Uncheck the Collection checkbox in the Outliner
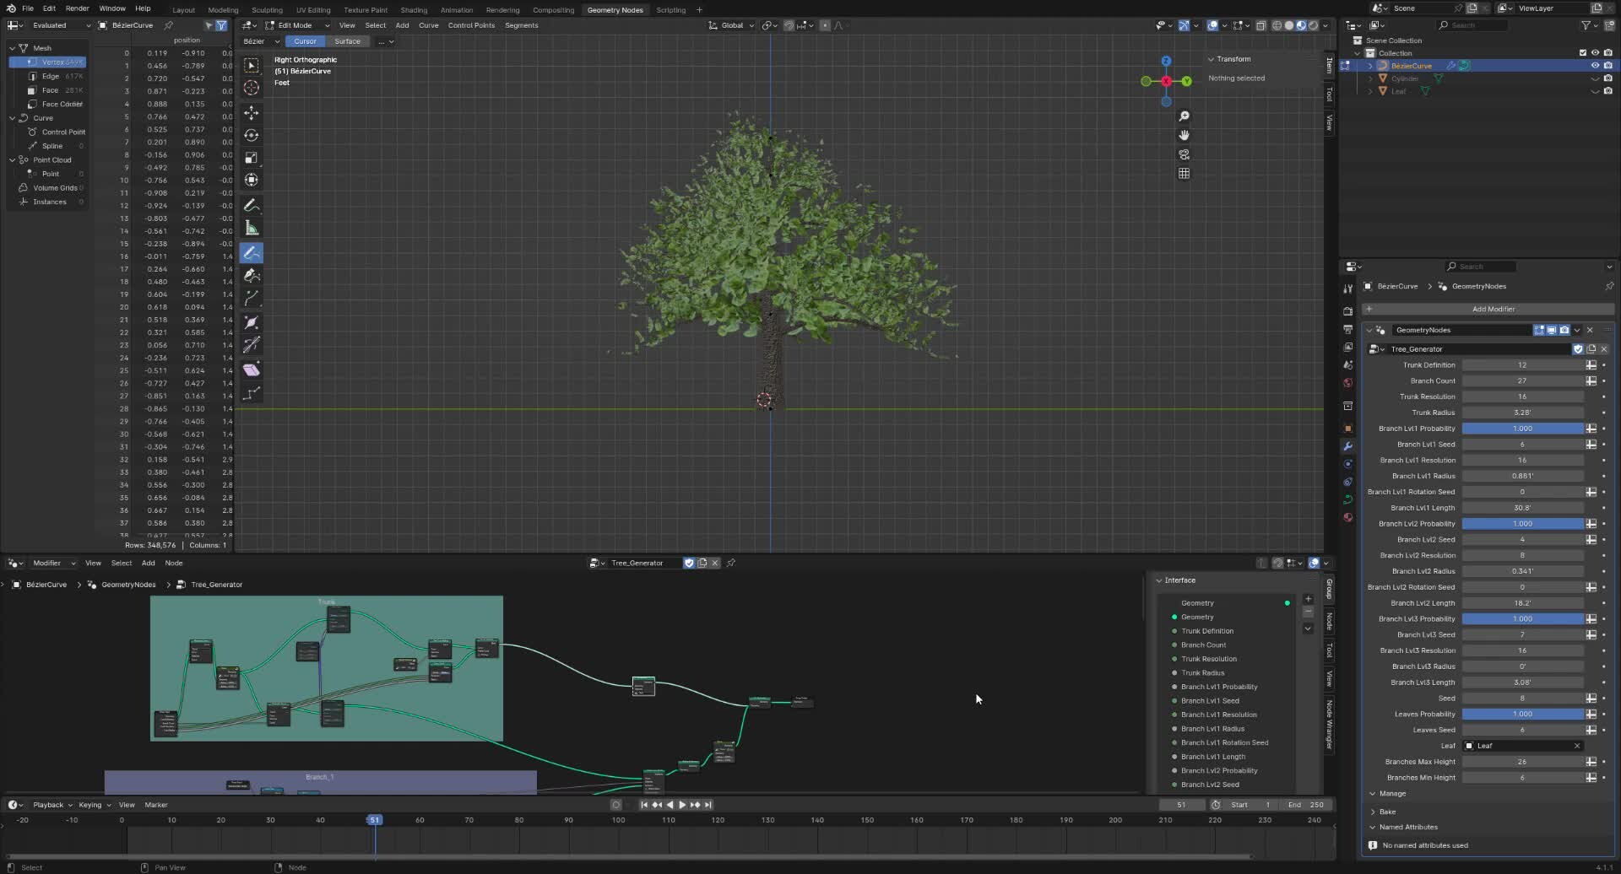Image resolution: width=1621 pixels, height=874 pixels. tap(1582, 52)
